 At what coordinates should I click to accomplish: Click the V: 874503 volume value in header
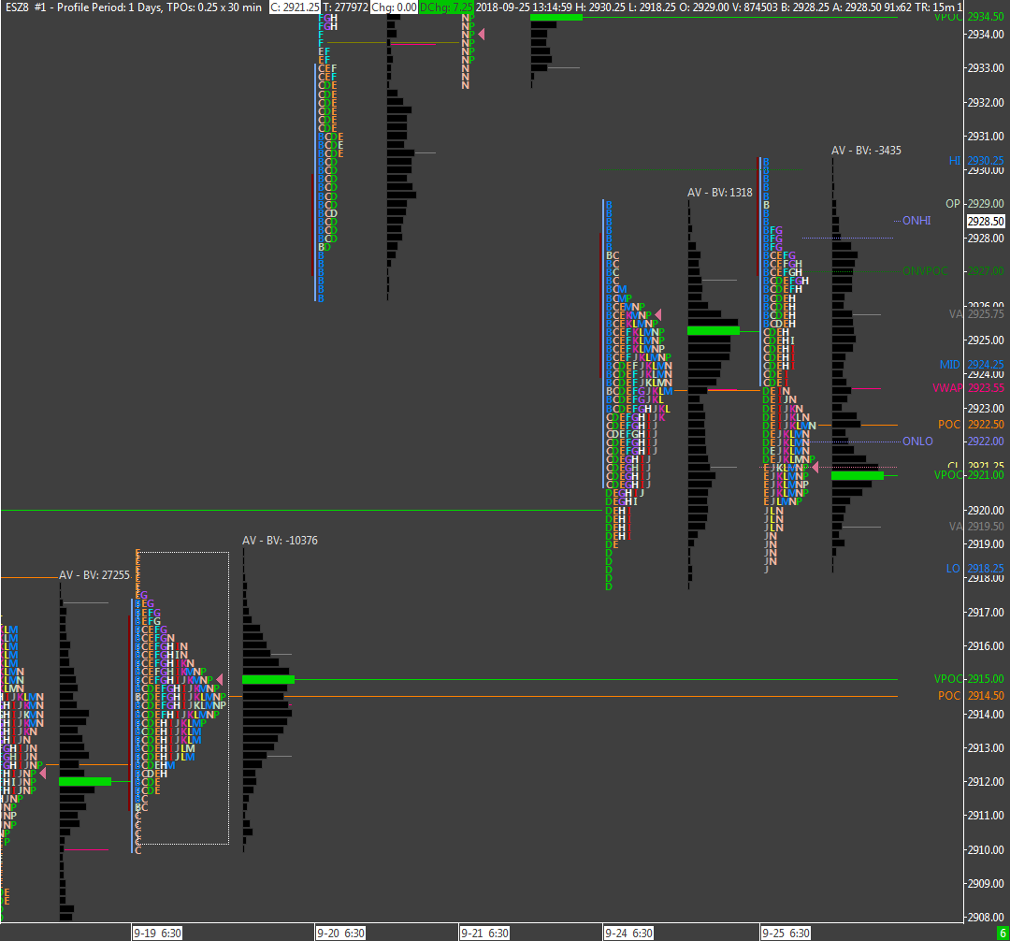click(755, 7)
